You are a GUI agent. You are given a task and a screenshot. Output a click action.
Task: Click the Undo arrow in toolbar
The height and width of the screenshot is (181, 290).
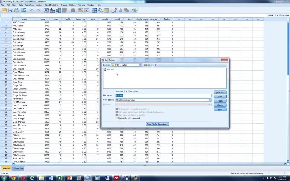tap(32, 10)
